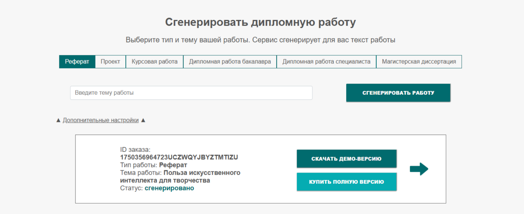Viewport: 524px width, 214px height.
Task: Click the subtitle Выберите тип и тему
Action: (260, 40)
